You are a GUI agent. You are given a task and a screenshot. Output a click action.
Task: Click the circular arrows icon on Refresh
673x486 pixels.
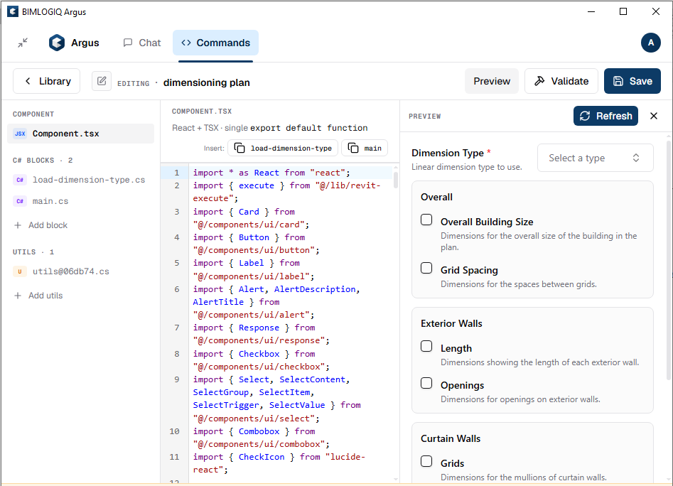[x=585, y=116]
